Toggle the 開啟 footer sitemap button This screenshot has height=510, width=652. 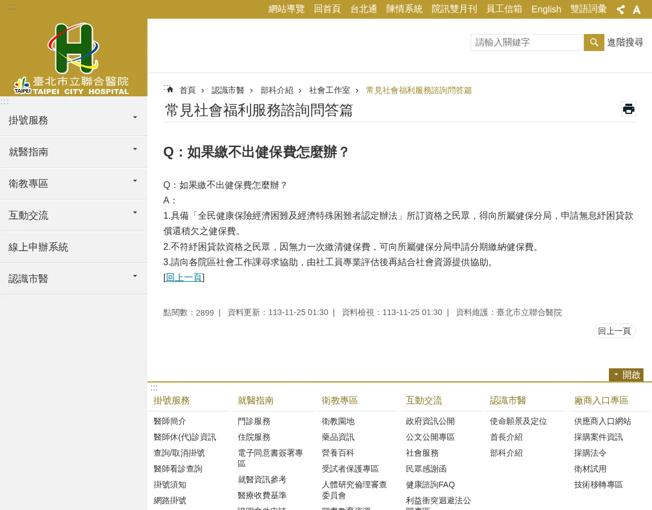coord(626,375)
